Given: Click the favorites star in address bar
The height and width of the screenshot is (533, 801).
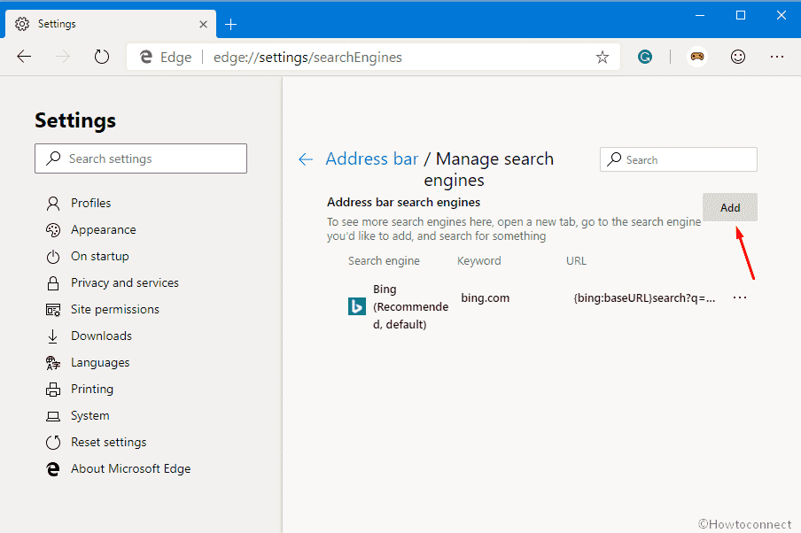Looking at the screenshot, I should pyautogui.click(x=603, y=58).
